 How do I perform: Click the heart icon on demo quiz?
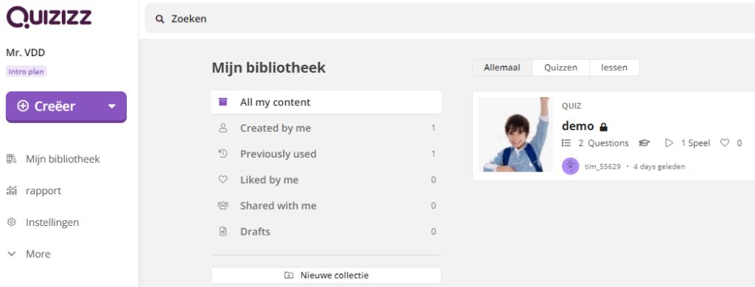(725, 143)
